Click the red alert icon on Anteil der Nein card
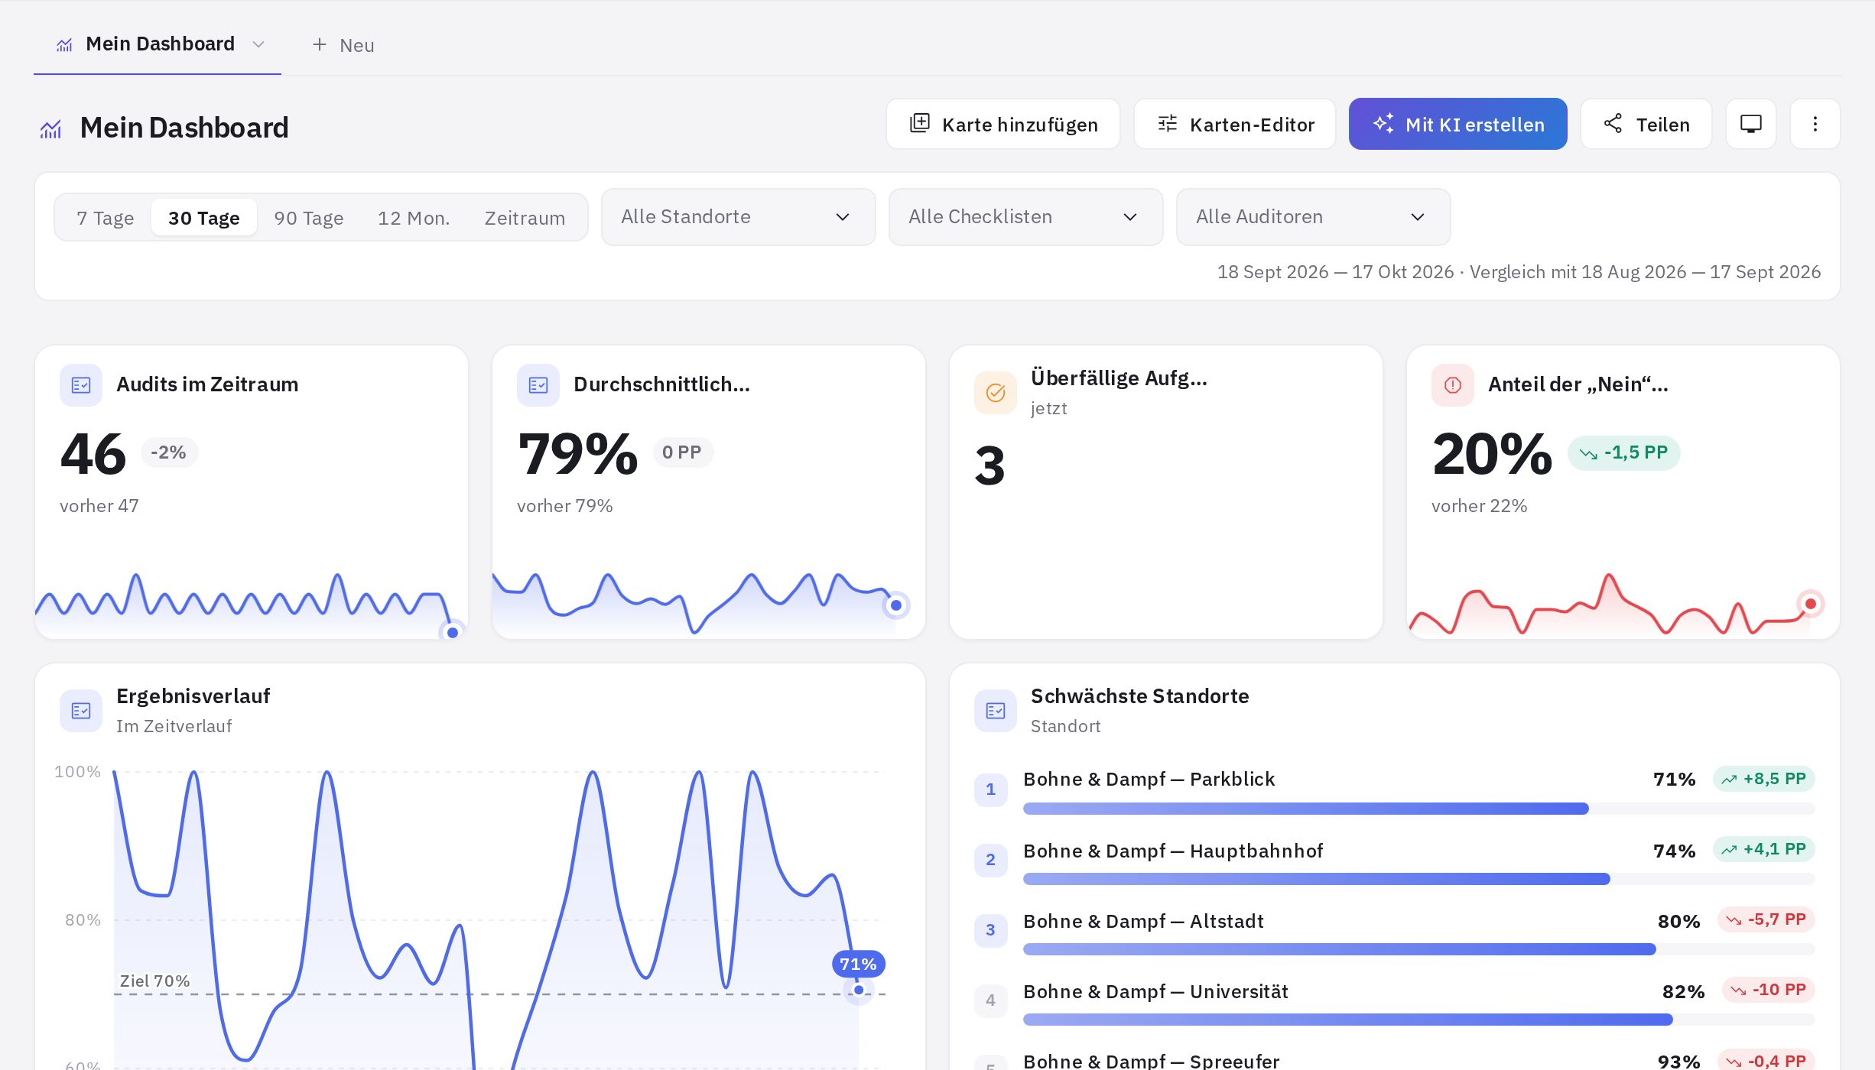This screenshot has height=1070, width=1875. [1453, 385]
